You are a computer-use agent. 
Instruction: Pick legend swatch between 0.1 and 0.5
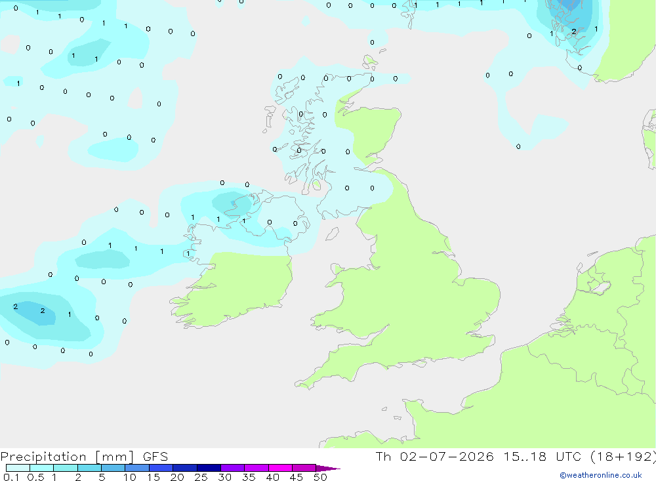coord(18,468)
